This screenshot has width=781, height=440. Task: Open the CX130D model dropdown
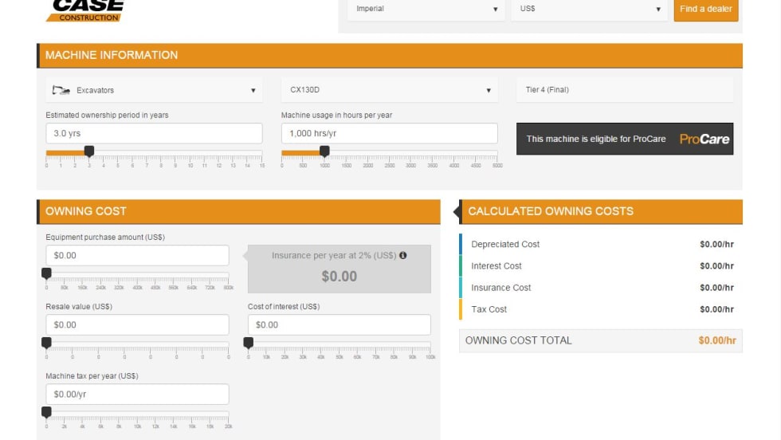click(x=389, y=90)
